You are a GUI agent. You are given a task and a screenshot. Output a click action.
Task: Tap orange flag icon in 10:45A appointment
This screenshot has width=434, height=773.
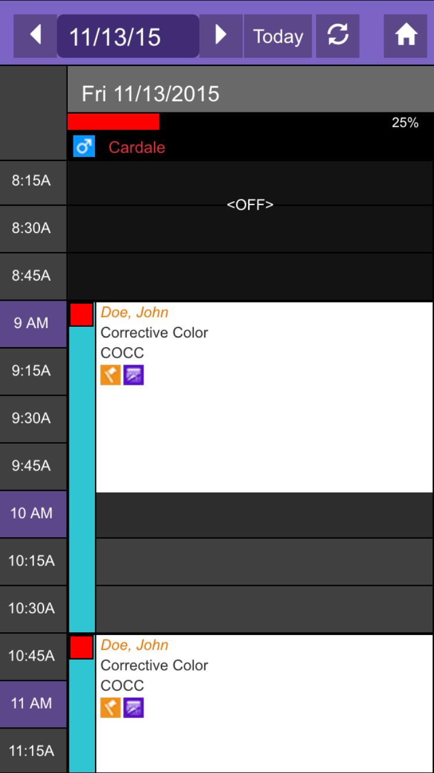pyautogui.click(x=111, y=708)
